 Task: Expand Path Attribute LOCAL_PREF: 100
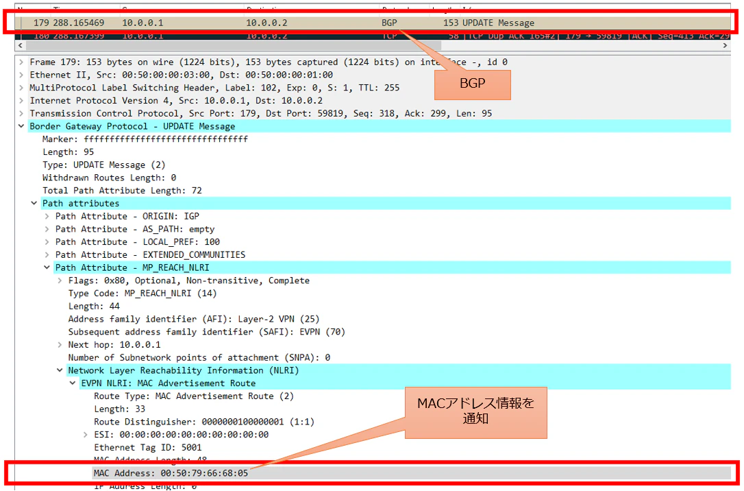(x=47, y=241)
